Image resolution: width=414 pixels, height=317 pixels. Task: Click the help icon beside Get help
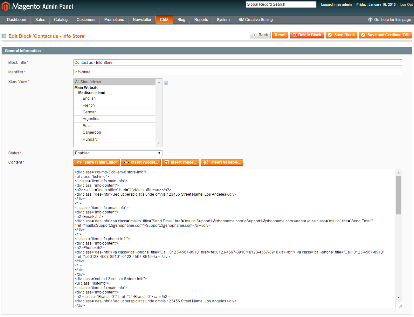pos(370,20)
